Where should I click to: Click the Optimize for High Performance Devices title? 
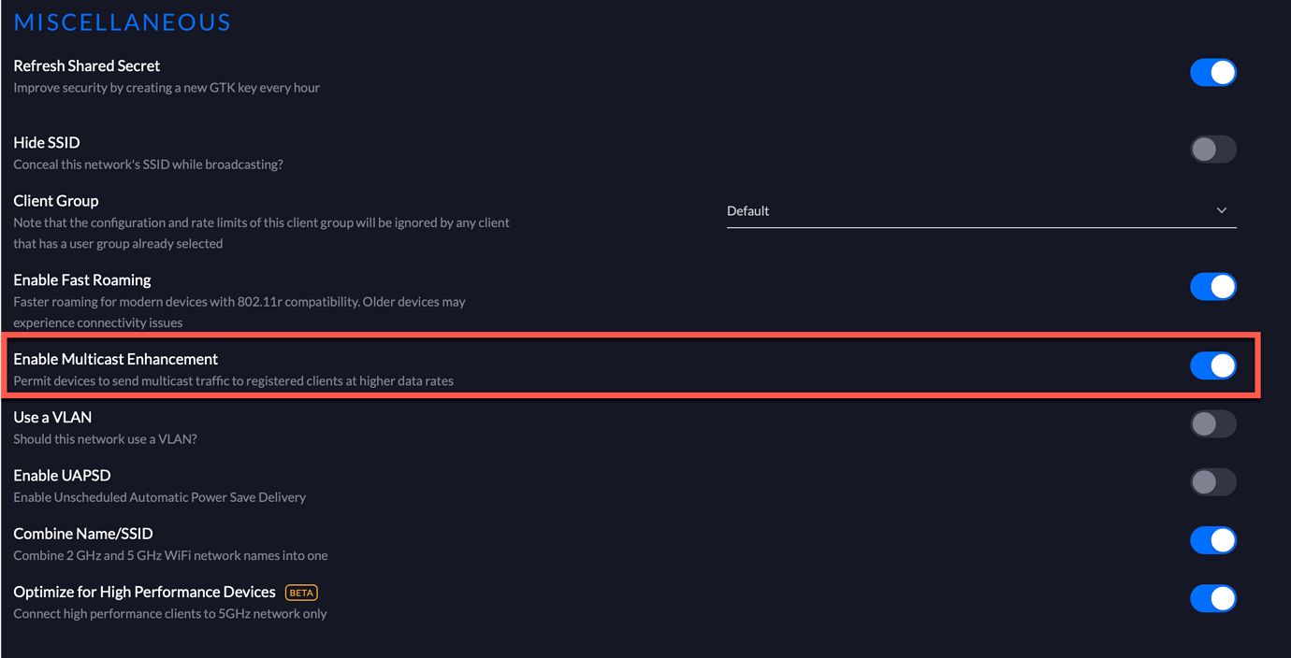point(144,592)
